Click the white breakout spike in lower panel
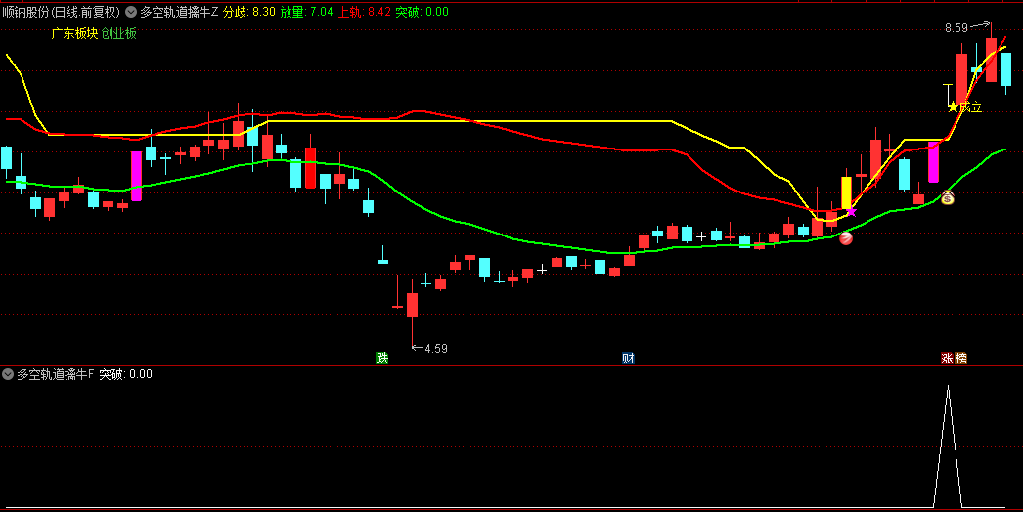The width and height of the screenshot is (1023, 512). (948, 447)
